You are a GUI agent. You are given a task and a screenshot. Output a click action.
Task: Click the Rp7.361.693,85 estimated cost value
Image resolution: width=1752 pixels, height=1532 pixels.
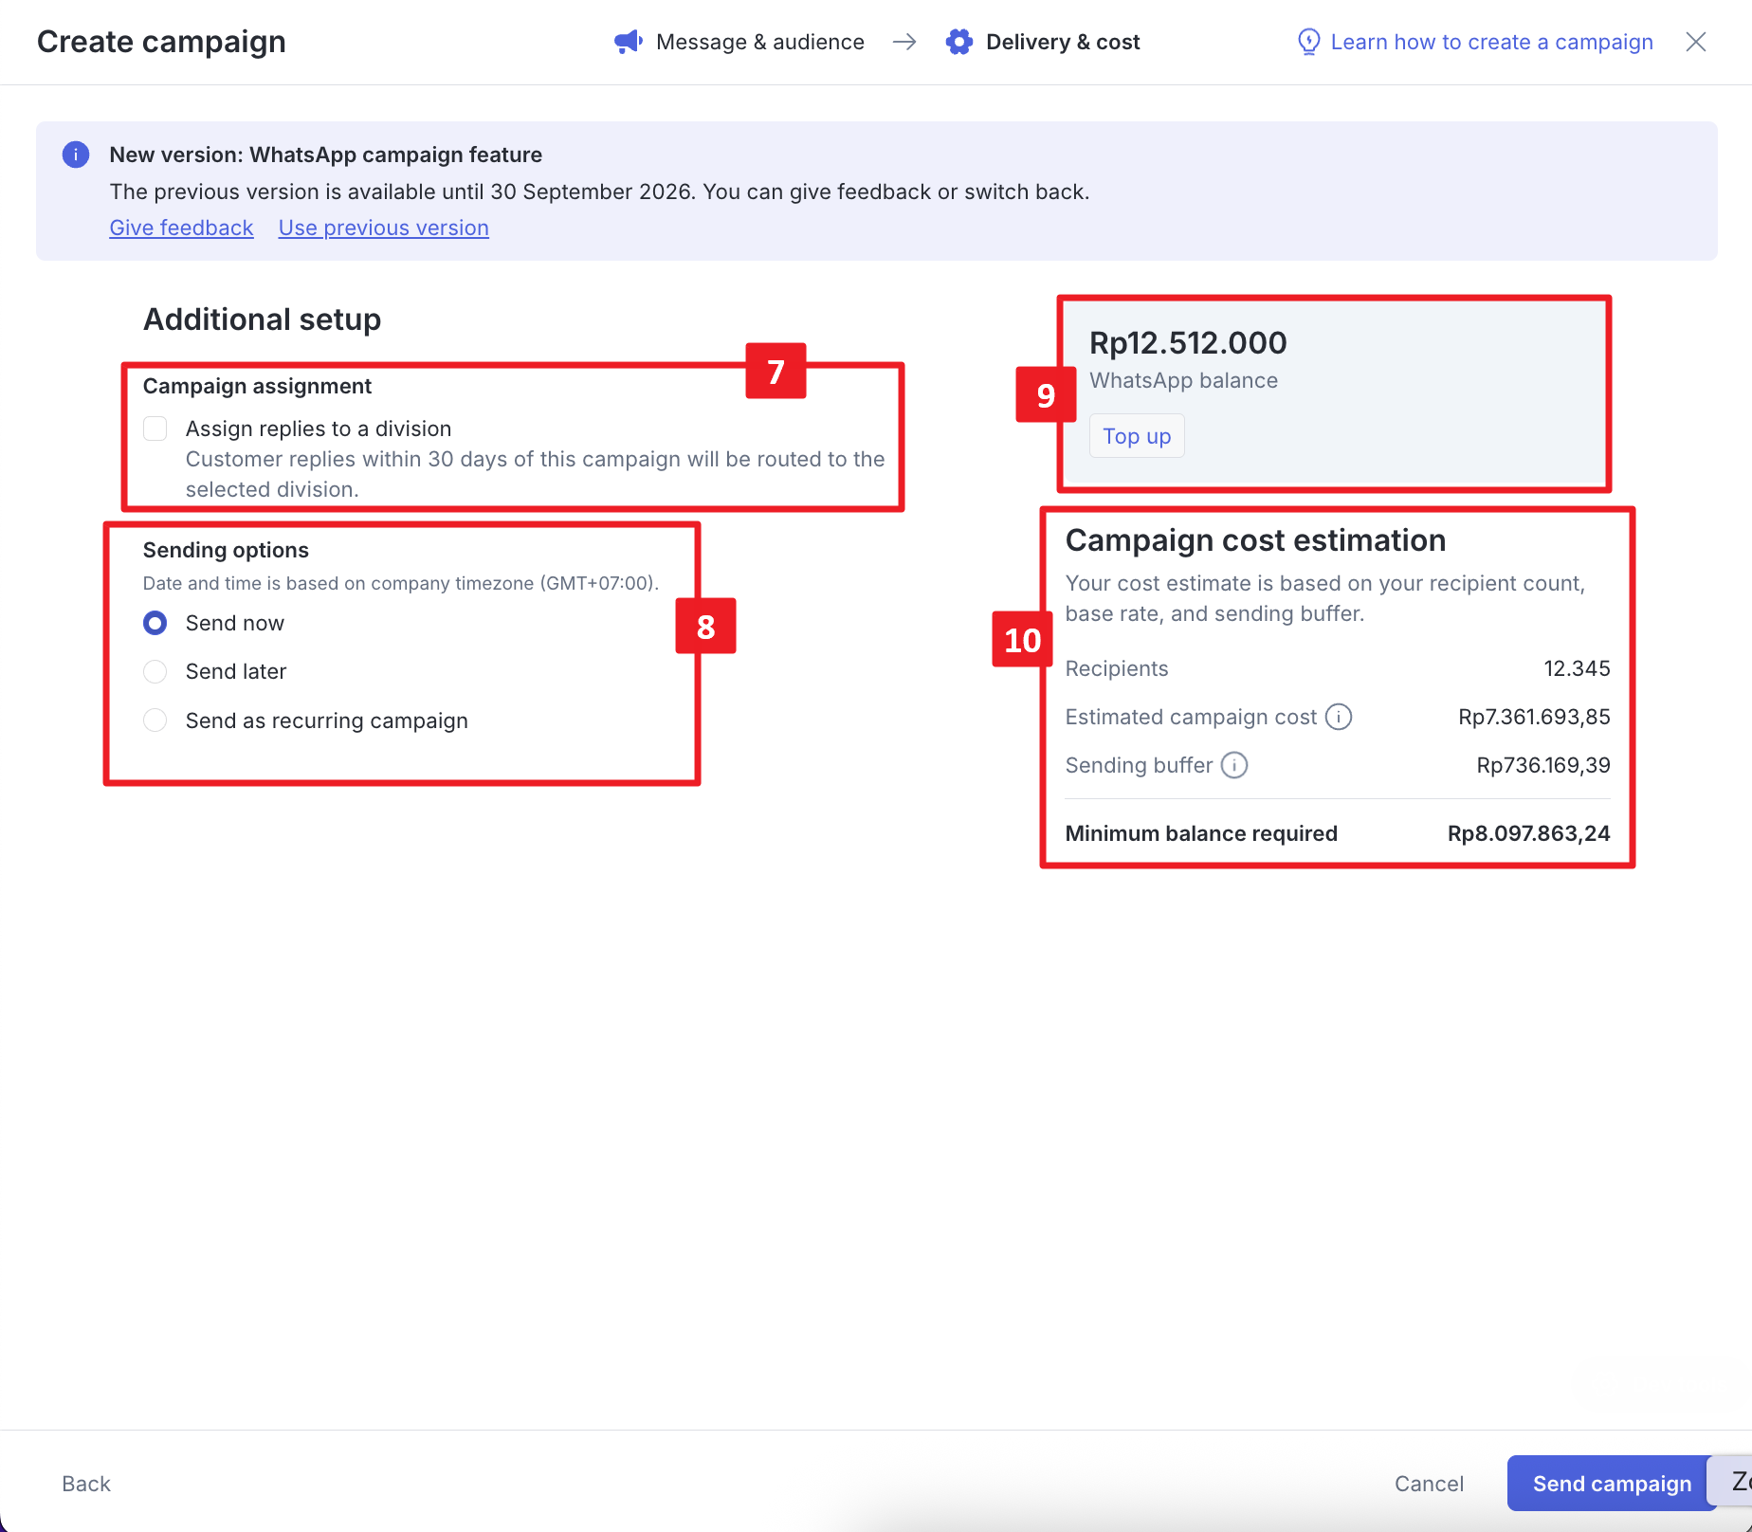(1534, 717)
